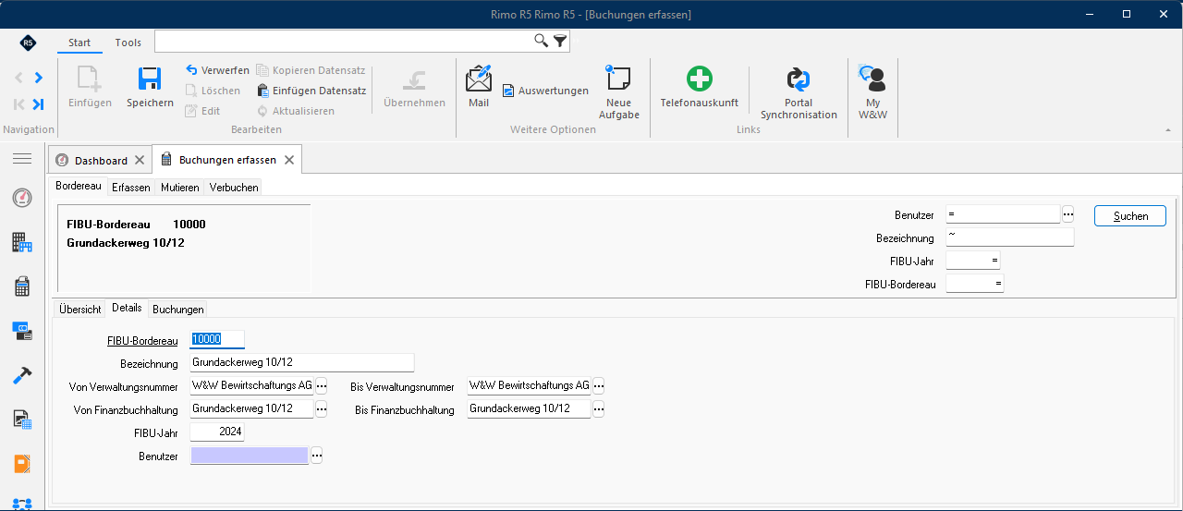Click FIBU-Jahr field showing 2024
The image size is (1183, 511).
(217, 432)
